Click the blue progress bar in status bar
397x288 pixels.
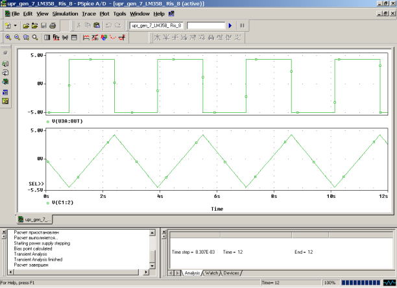[x=361, y=283]
